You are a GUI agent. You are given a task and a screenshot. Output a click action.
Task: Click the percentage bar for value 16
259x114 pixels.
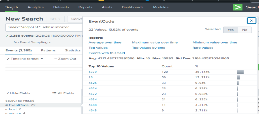(x=238, y=77)
